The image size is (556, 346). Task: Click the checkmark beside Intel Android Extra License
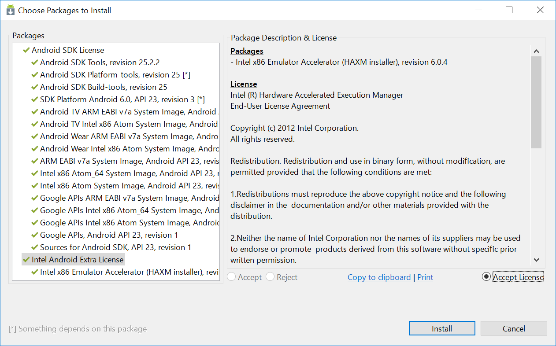[x=26, y=260]
